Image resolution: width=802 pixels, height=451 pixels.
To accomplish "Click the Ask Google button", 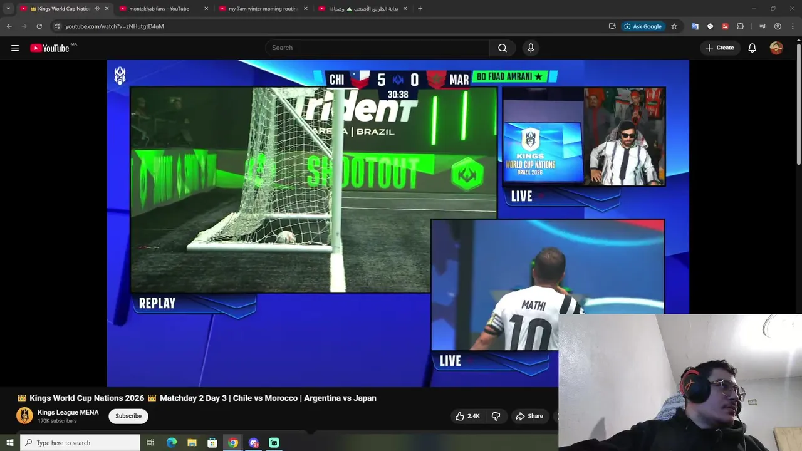I will point(643,26).
